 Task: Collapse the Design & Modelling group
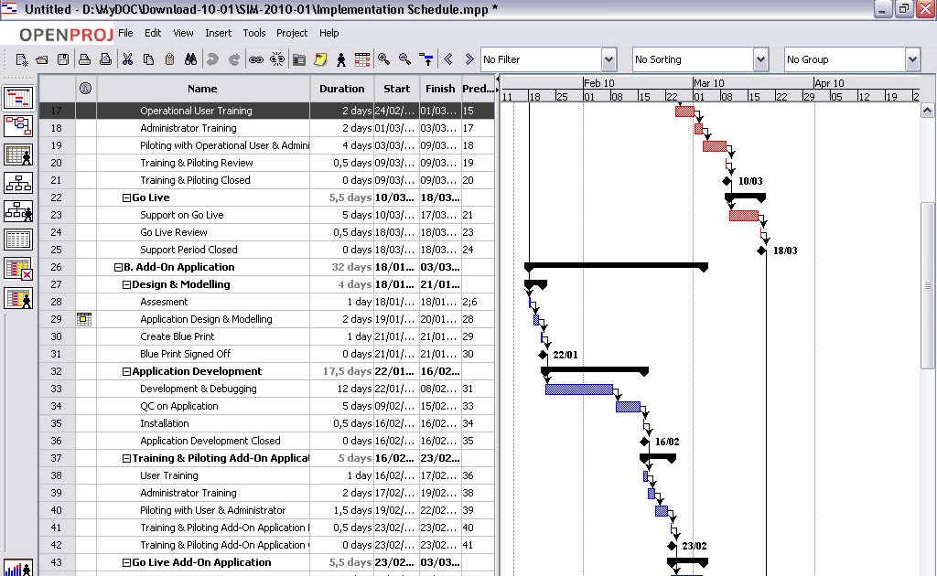[x=126, y=284]
